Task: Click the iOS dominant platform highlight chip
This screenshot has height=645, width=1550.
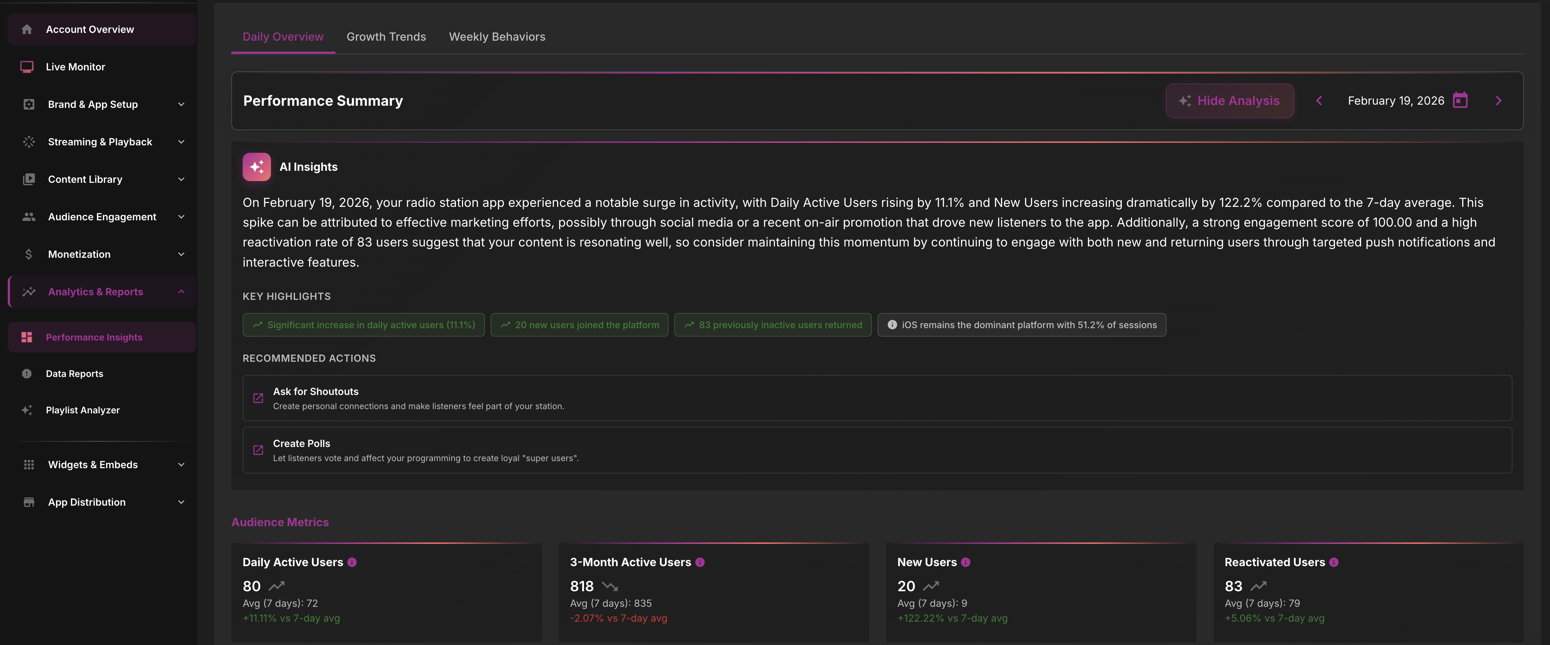Action: (x=1021, y=325)
